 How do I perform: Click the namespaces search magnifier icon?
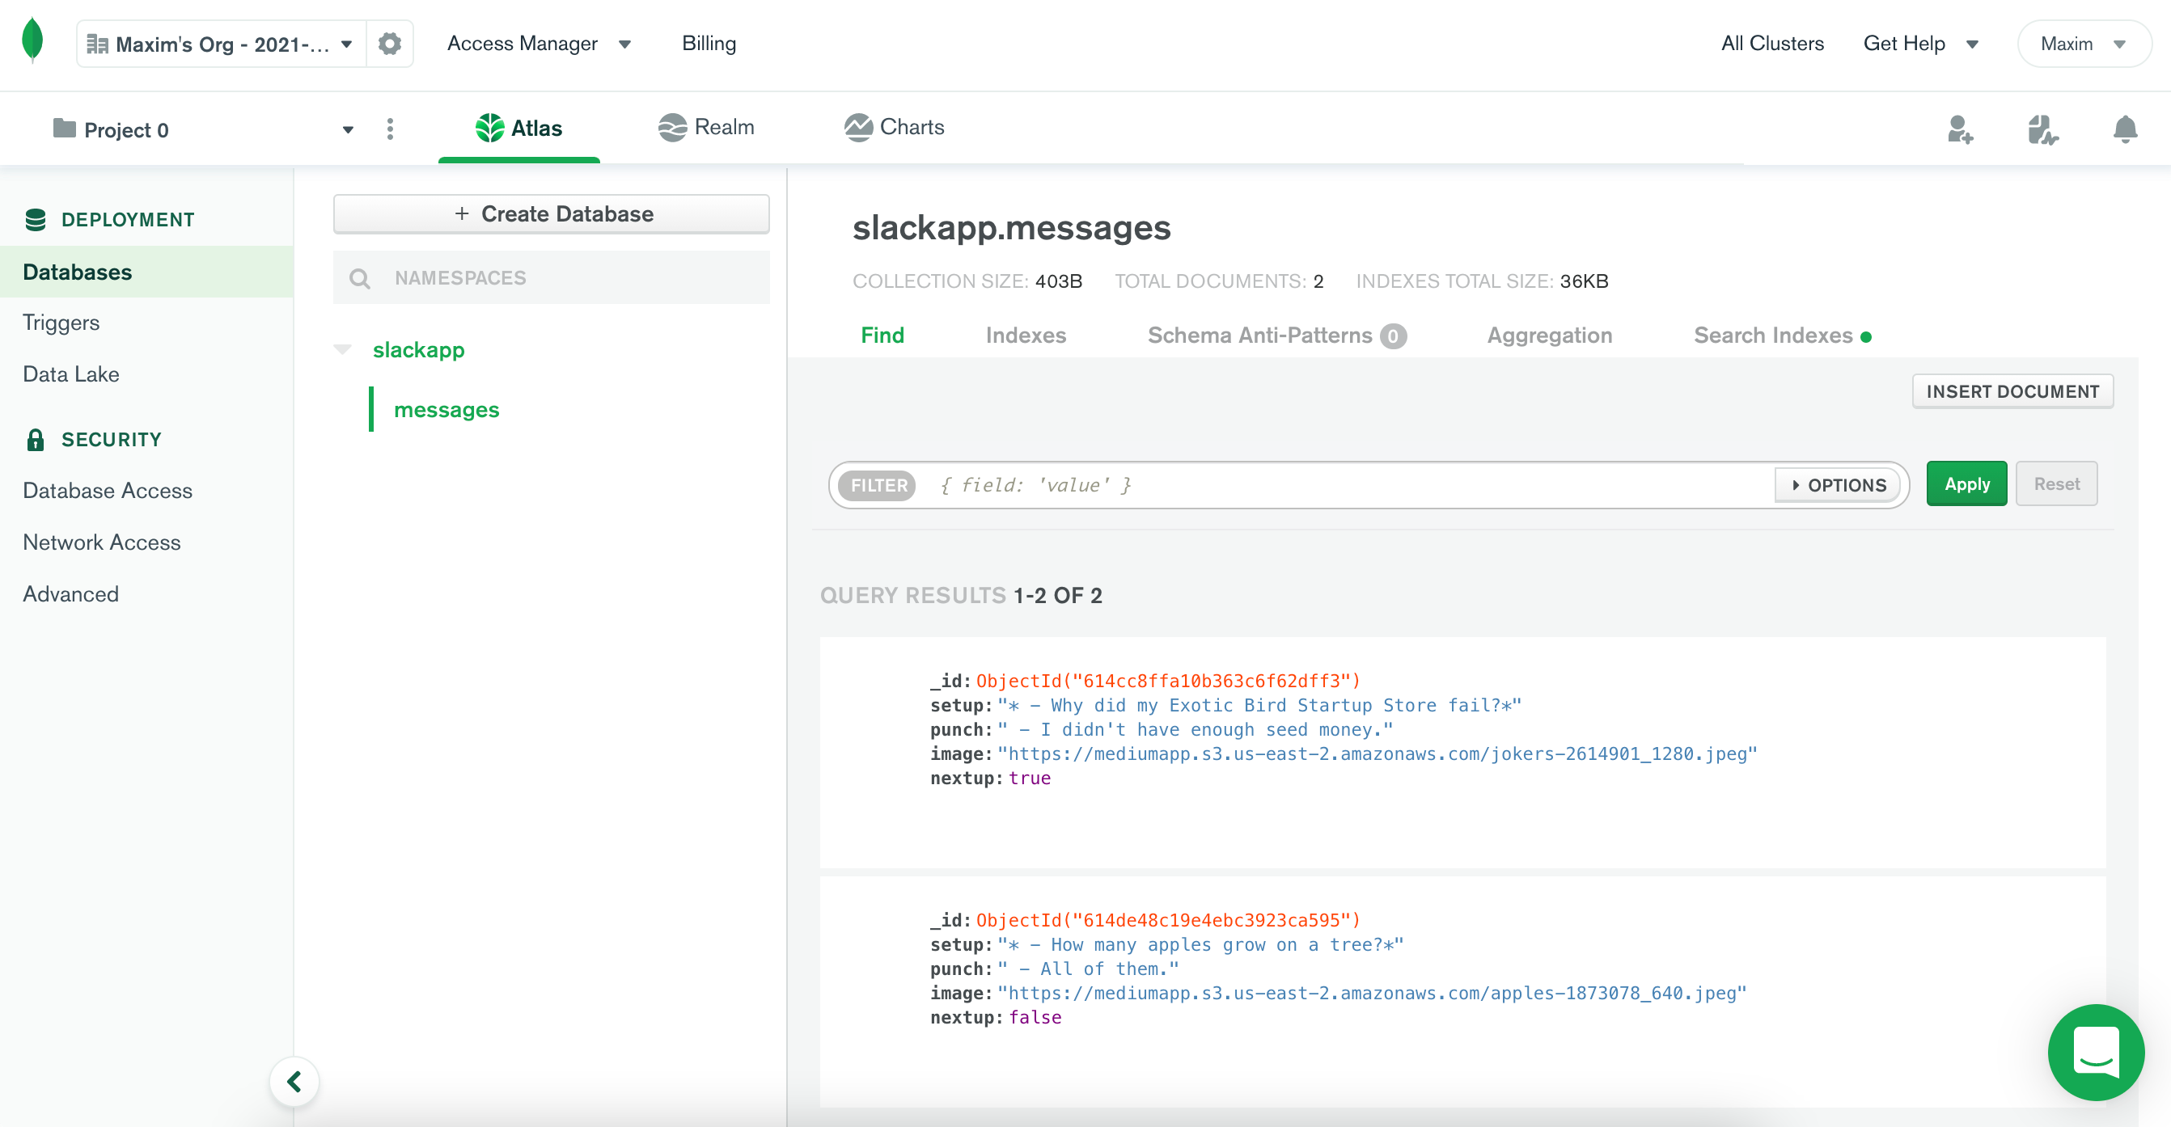361,278
